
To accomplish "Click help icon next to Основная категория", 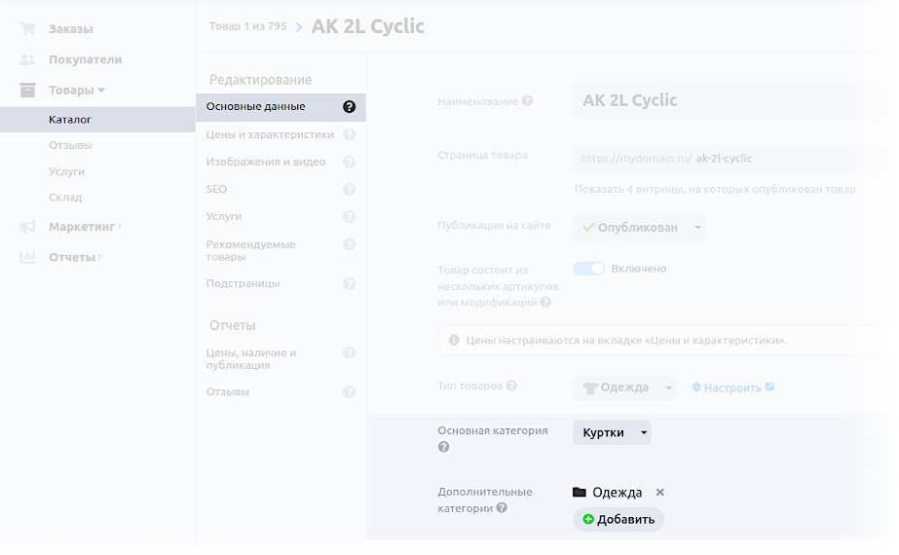I will (x=443, y=447).
